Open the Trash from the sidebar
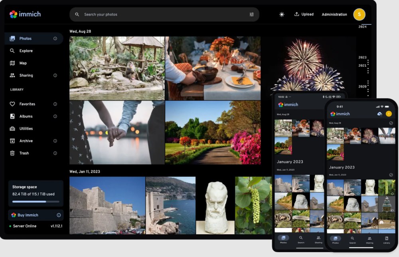This screenshot has width=399, height=257. 24,153
